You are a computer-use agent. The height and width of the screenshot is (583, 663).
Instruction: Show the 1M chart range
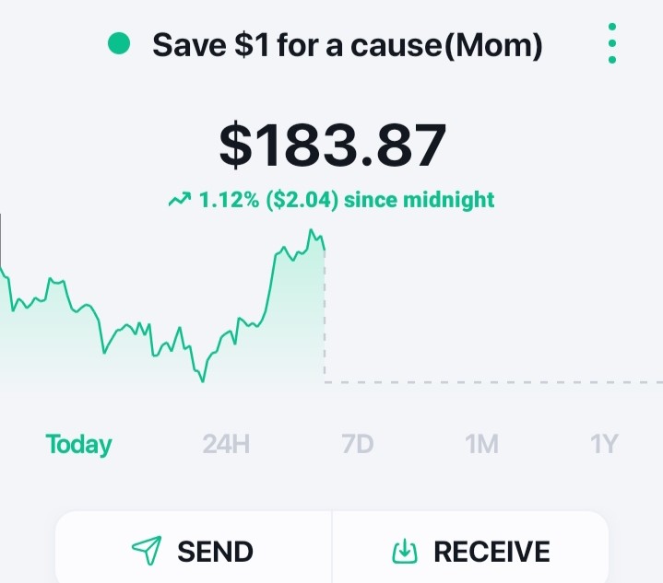click(x=481, y=444)
